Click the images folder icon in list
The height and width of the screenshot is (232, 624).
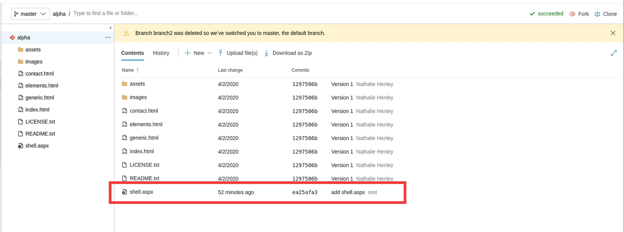pos(124,97)
